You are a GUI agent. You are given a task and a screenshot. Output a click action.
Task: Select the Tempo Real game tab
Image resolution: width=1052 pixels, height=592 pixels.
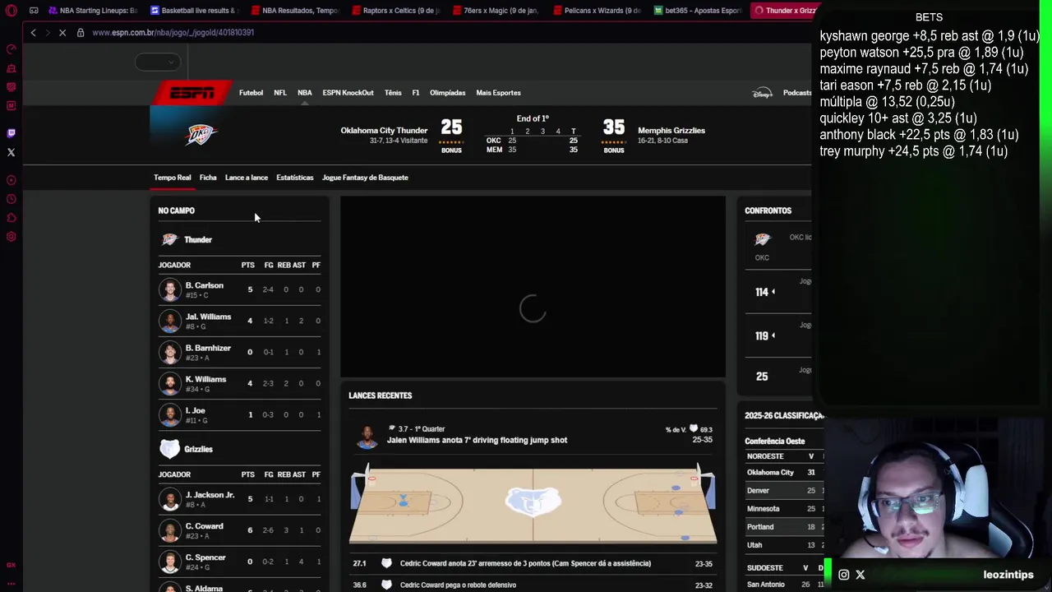[172, 178]
